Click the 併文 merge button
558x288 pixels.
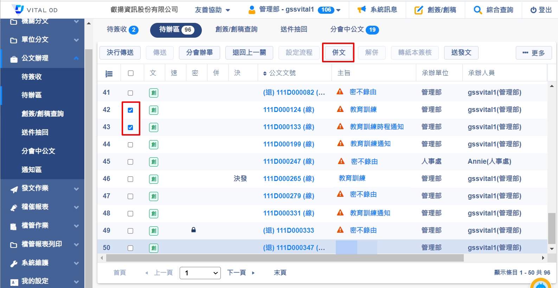pos(339,52)
